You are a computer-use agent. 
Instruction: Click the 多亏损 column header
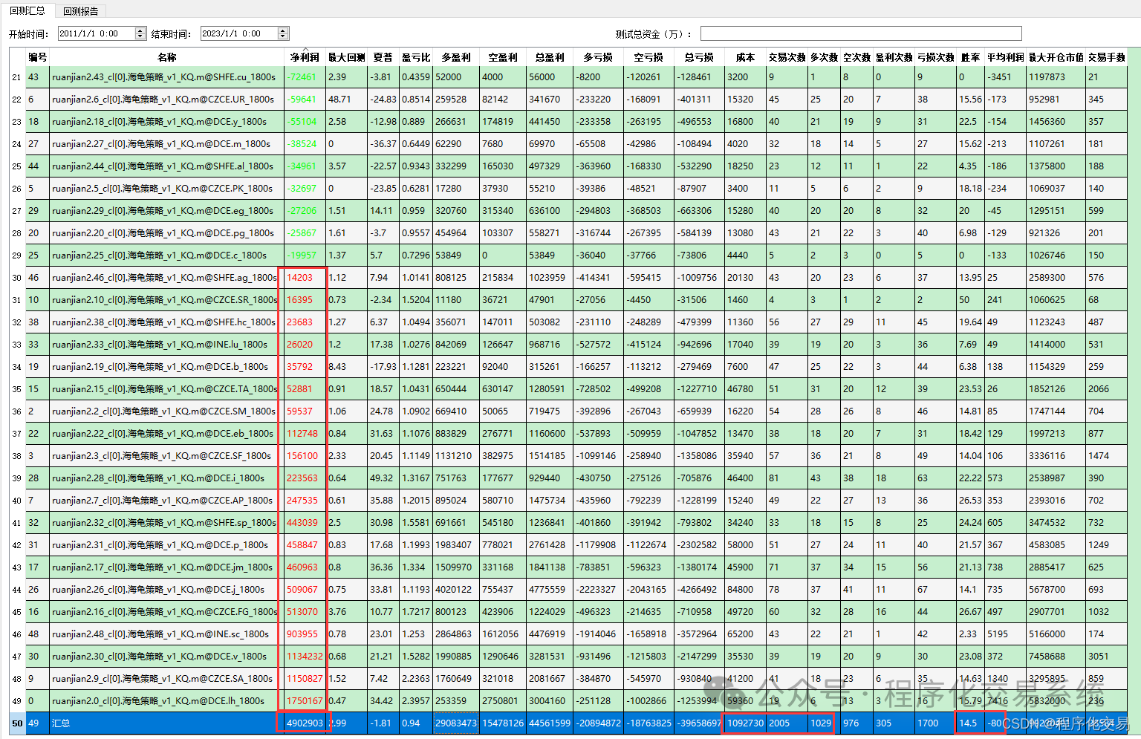[598, 57]
